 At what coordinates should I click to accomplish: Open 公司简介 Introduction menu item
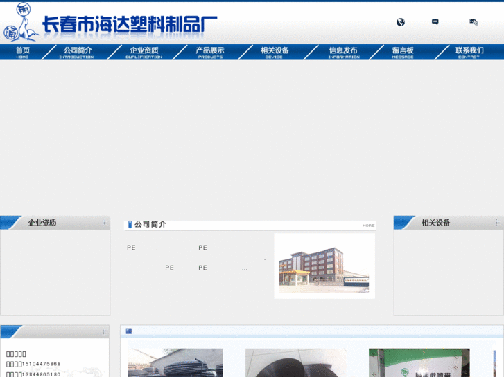pos(77,53)
